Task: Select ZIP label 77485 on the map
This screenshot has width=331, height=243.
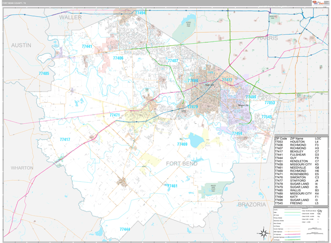Action: 44,73
